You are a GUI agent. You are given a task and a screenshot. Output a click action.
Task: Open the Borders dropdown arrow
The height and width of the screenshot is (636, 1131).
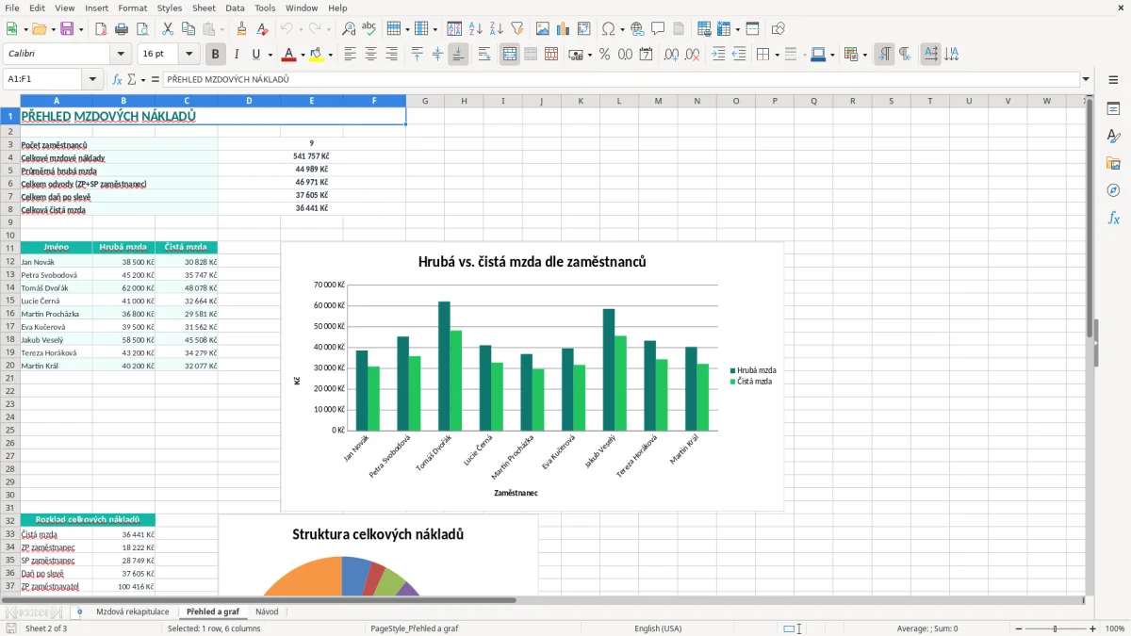pos(777,55)
